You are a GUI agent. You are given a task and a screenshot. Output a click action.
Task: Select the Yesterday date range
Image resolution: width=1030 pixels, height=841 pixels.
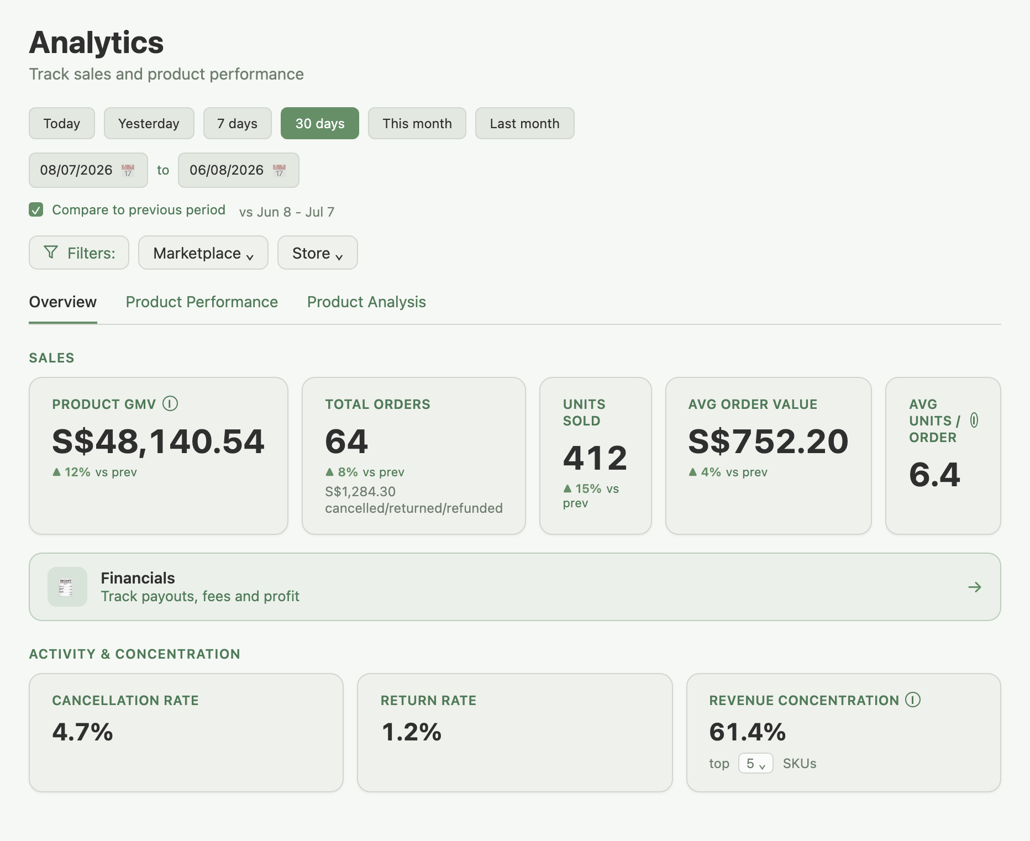pos(149,123)
